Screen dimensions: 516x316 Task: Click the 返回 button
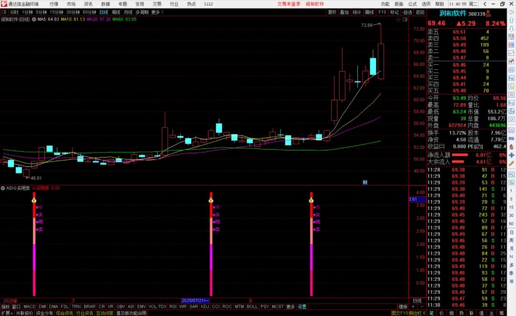click(420, 12)
